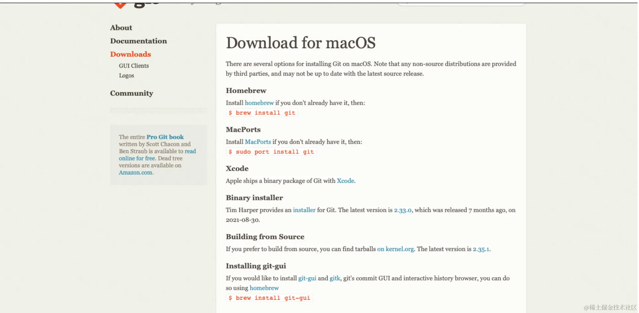Open the gitk link
Viewport: 639px width, 313px height.
tap(335, 278)
